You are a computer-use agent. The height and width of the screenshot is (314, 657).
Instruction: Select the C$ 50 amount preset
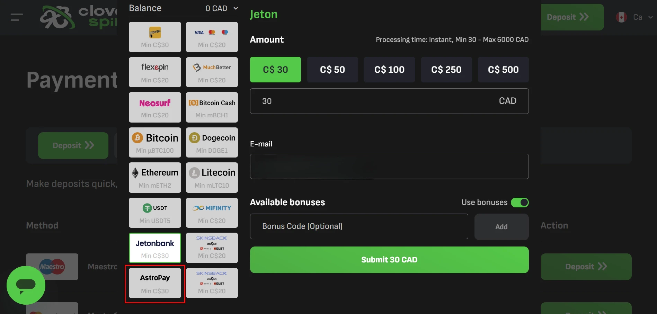click(332, 70)
